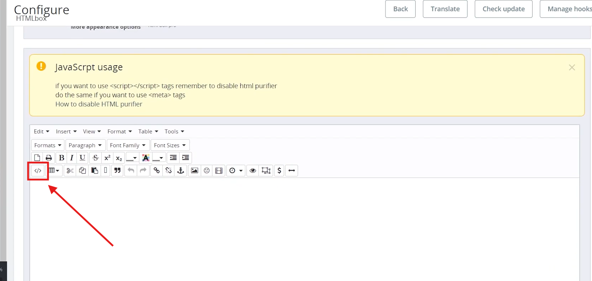Expand the Paragraph format dropdown
This screenshot has height=281, width=592.
pyautogui.click(x=85, y=145)
